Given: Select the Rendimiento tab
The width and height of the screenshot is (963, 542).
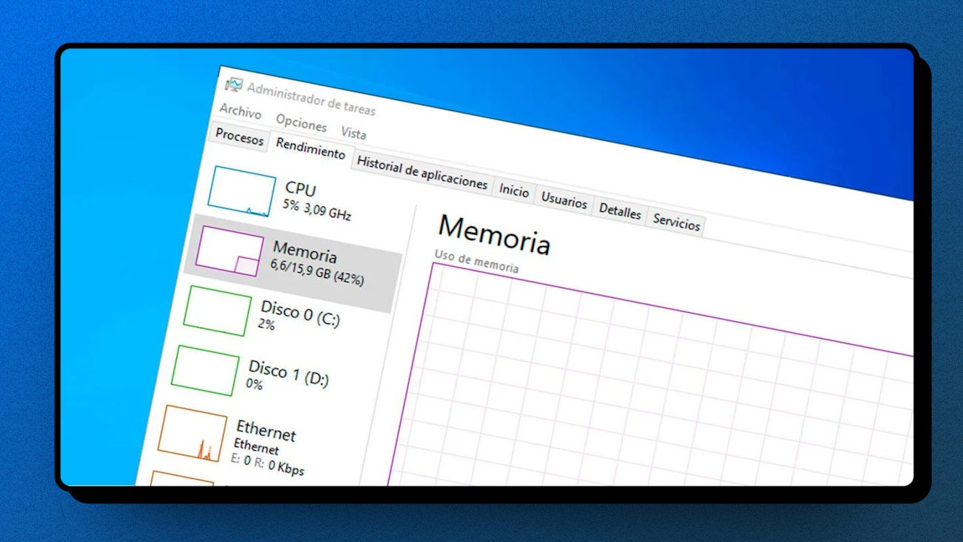Looking at the screenshot, I should point(310,149).
